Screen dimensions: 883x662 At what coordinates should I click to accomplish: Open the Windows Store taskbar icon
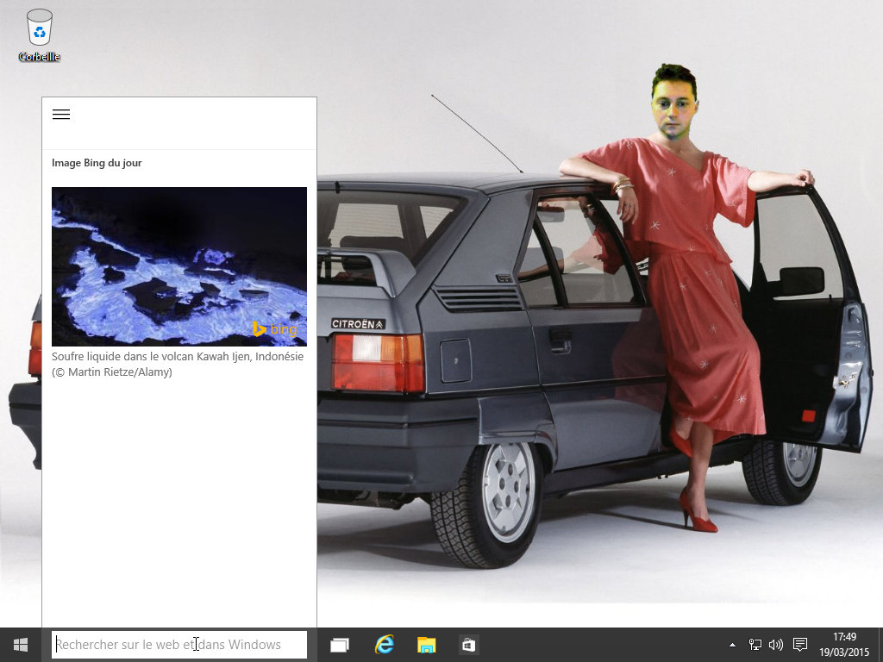(468, 645)
